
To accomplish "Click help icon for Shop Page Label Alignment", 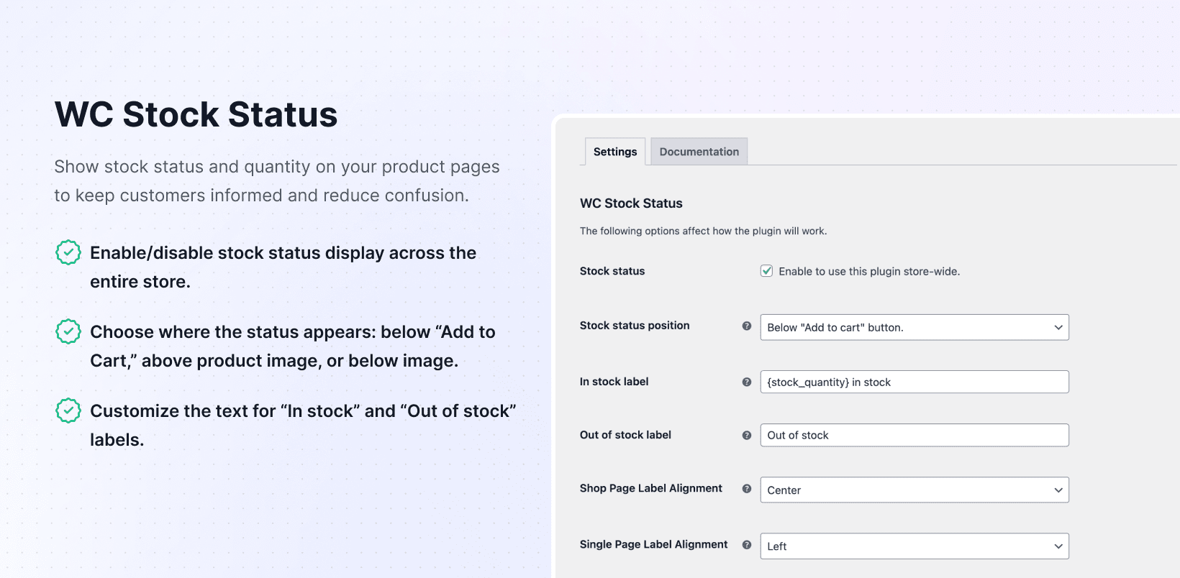I will (747, 488).
